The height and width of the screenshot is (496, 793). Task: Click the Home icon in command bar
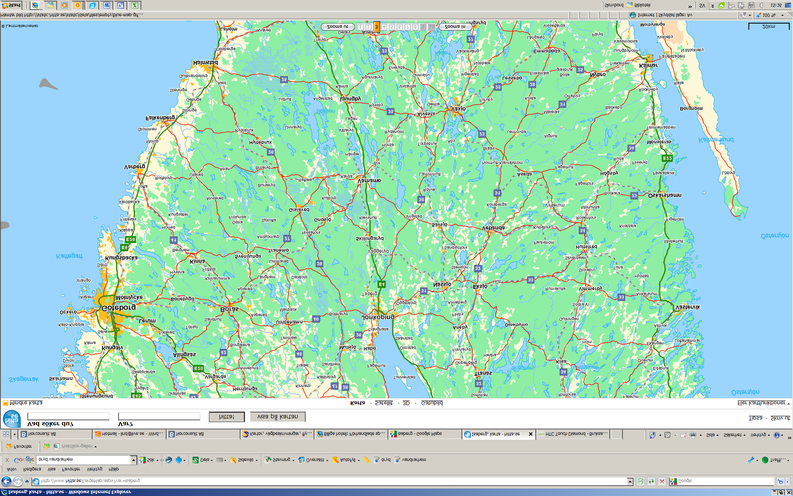(x=653, y=435)
